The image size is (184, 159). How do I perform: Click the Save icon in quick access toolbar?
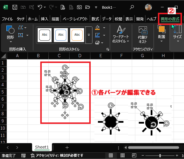pos(15,7)
